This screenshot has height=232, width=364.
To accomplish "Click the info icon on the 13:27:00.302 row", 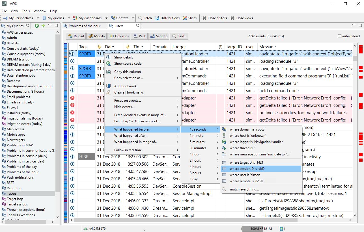I will pos(72,157).
